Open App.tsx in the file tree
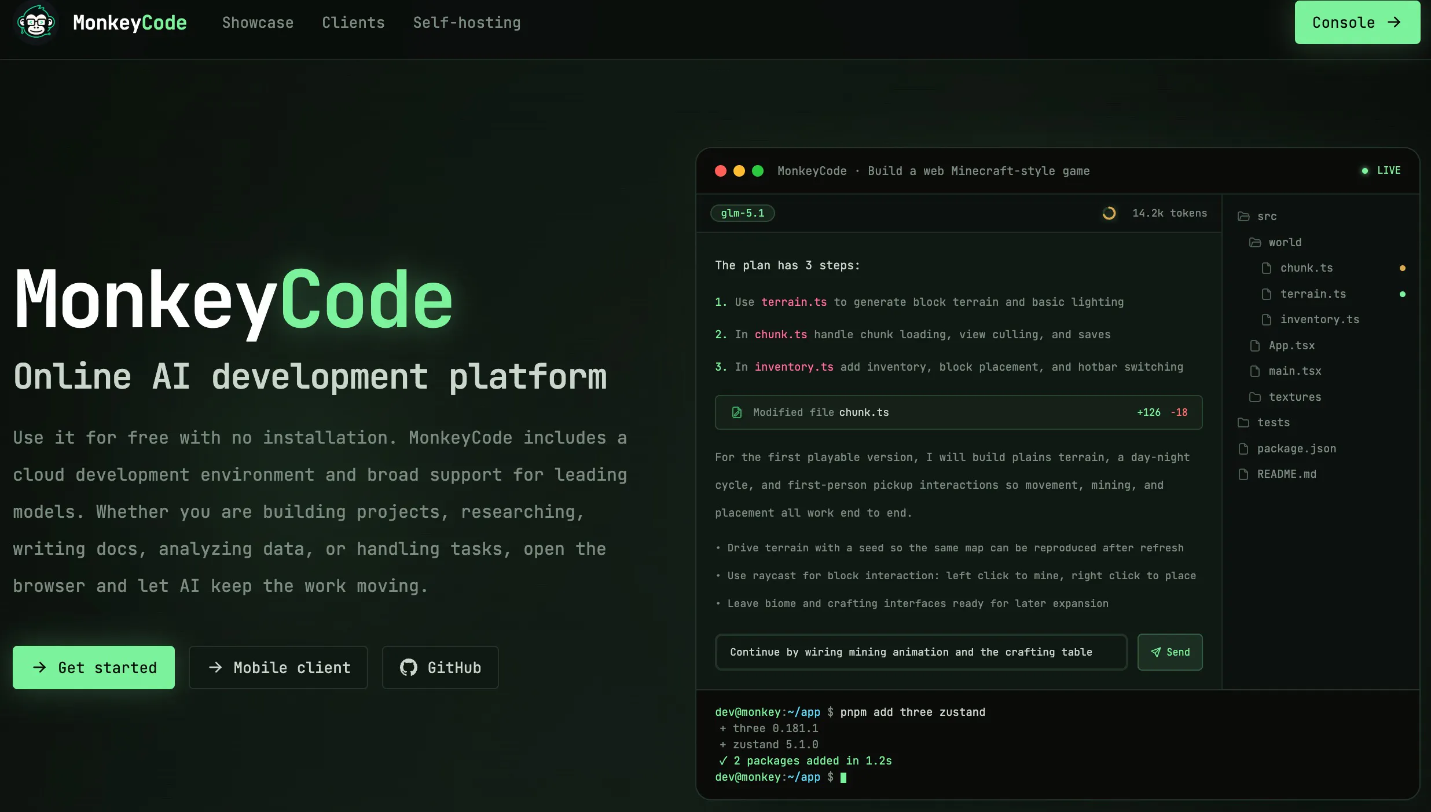1431x812 pixels. 1291,345
